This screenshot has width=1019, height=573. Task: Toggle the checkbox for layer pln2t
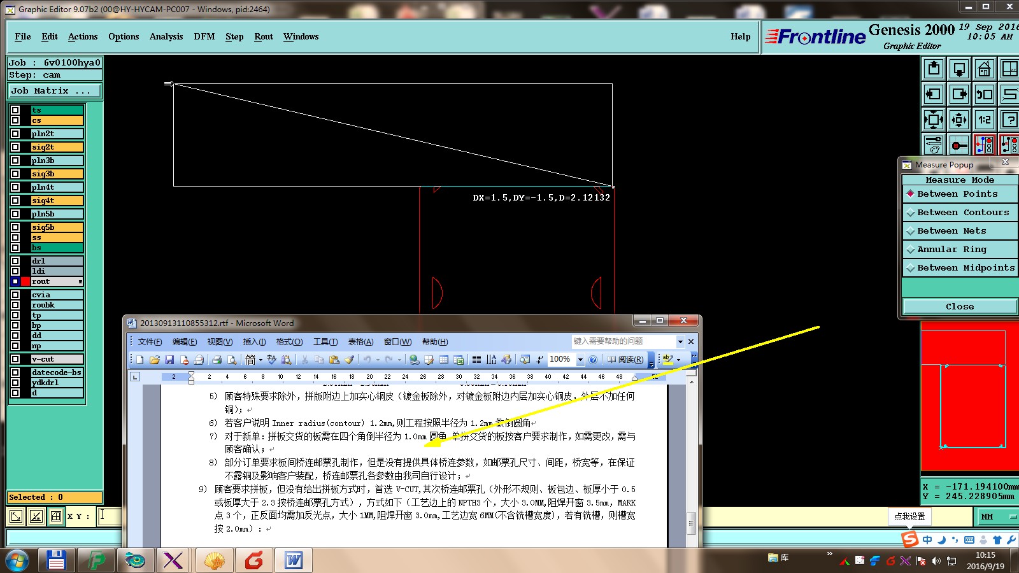point(15,134)
